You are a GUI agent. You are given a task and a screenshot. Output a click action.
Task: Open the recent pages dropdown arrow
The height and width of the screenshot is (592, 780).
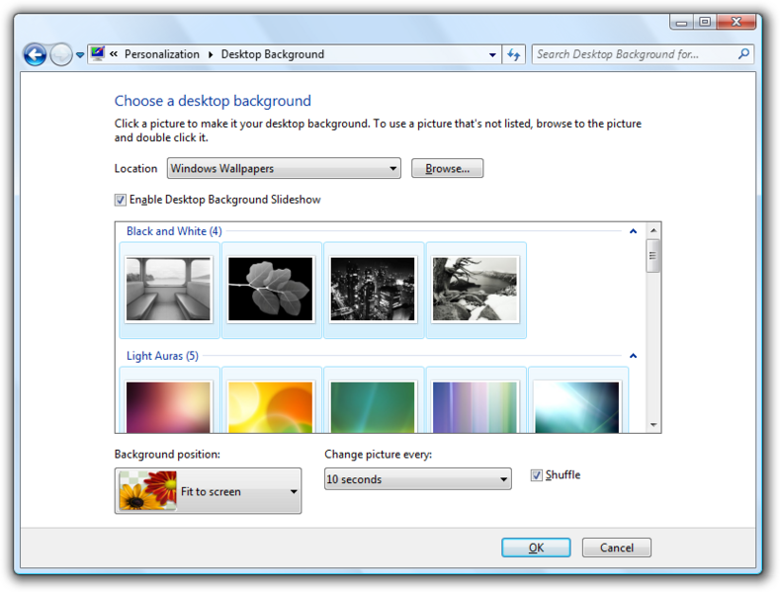click(80, 55)
